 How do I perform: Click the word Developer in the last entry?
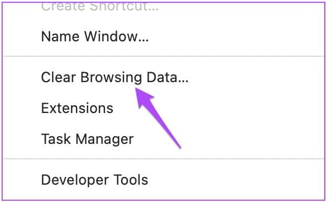coord(75,180)
